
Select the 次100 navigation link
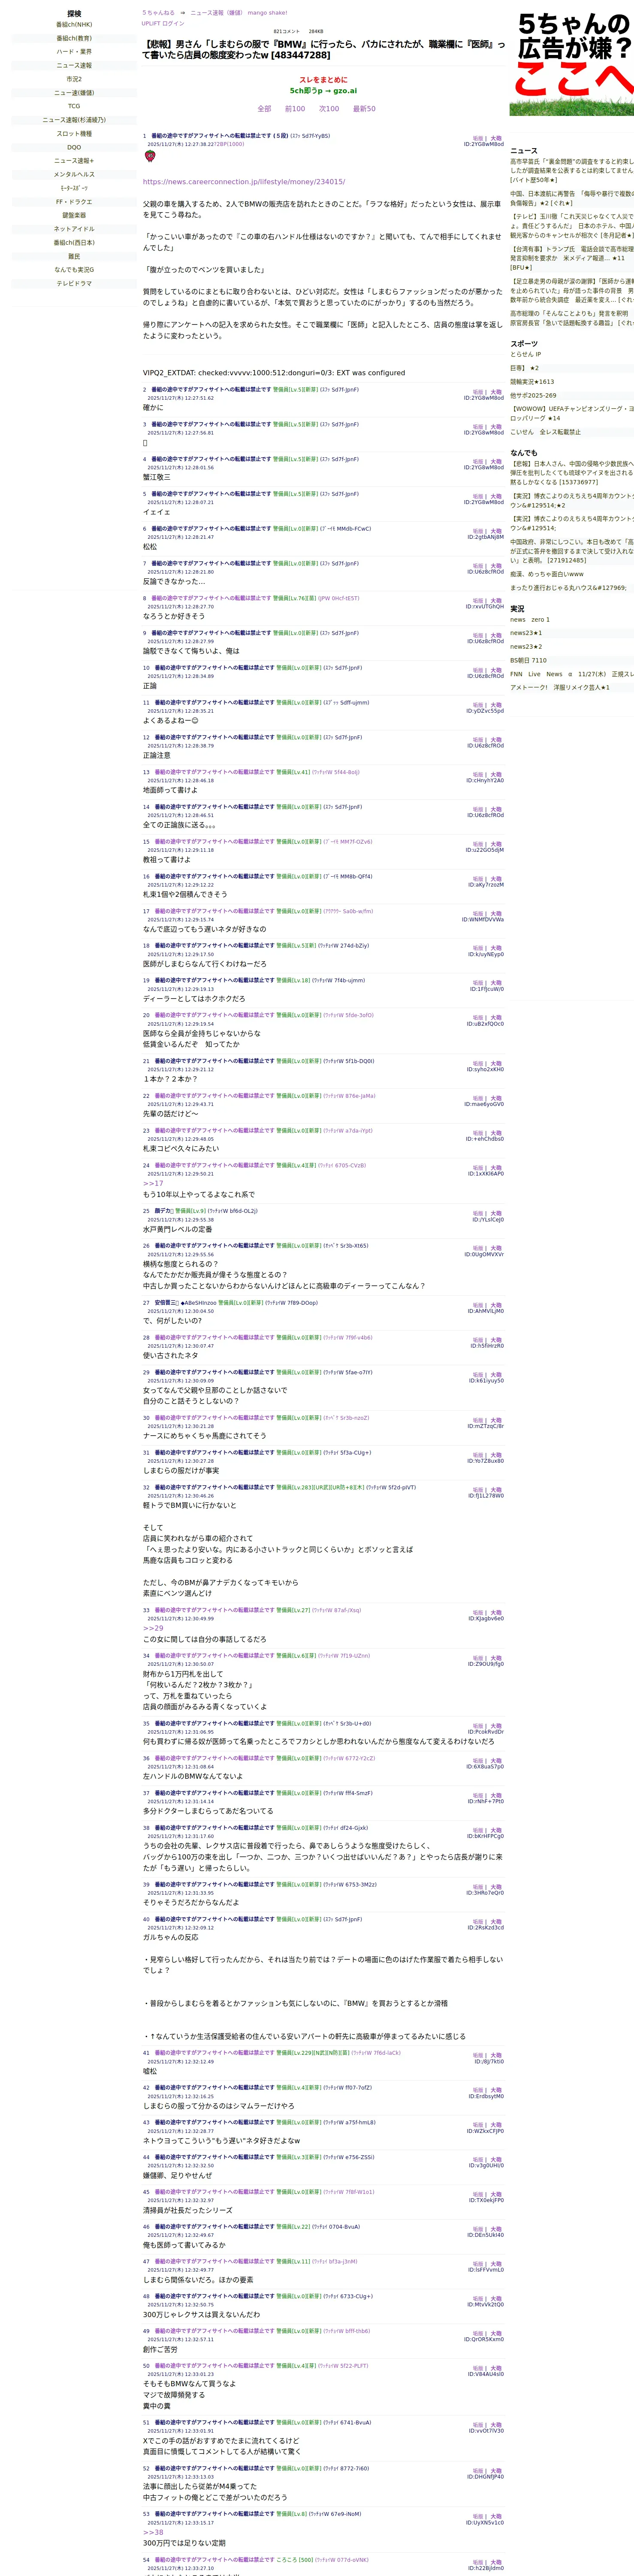click(x=329, y=109)
